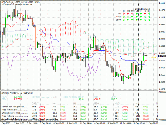Click the TS/KS signal arrow under D1
The image size is (166, 125).
tap(149, 14)
